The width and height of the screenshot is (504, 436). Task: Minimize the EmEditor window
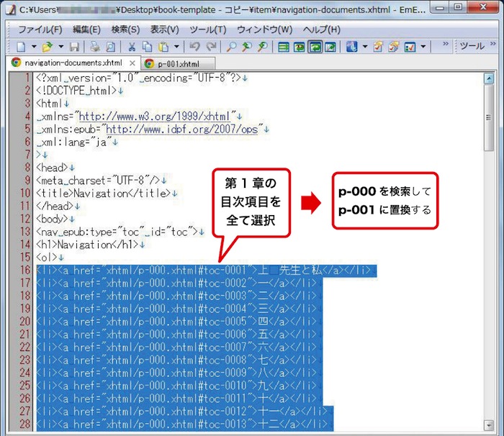[x=440, y=7]
